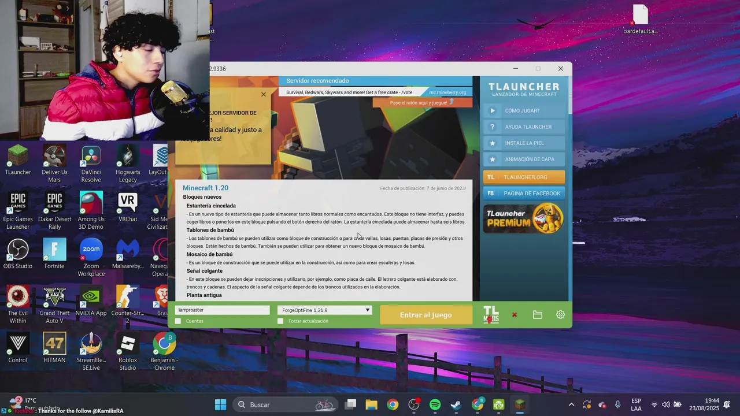
Task: Open the oardefault file on desktop
Action: point(640,19)
